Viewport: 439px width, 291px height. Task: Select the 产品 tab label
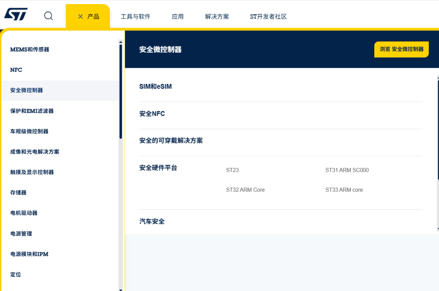93,17
